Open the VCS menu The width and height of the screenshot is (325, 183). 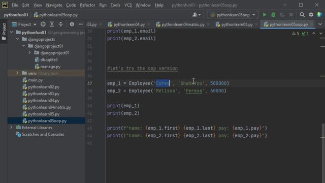tap(128, 5)
